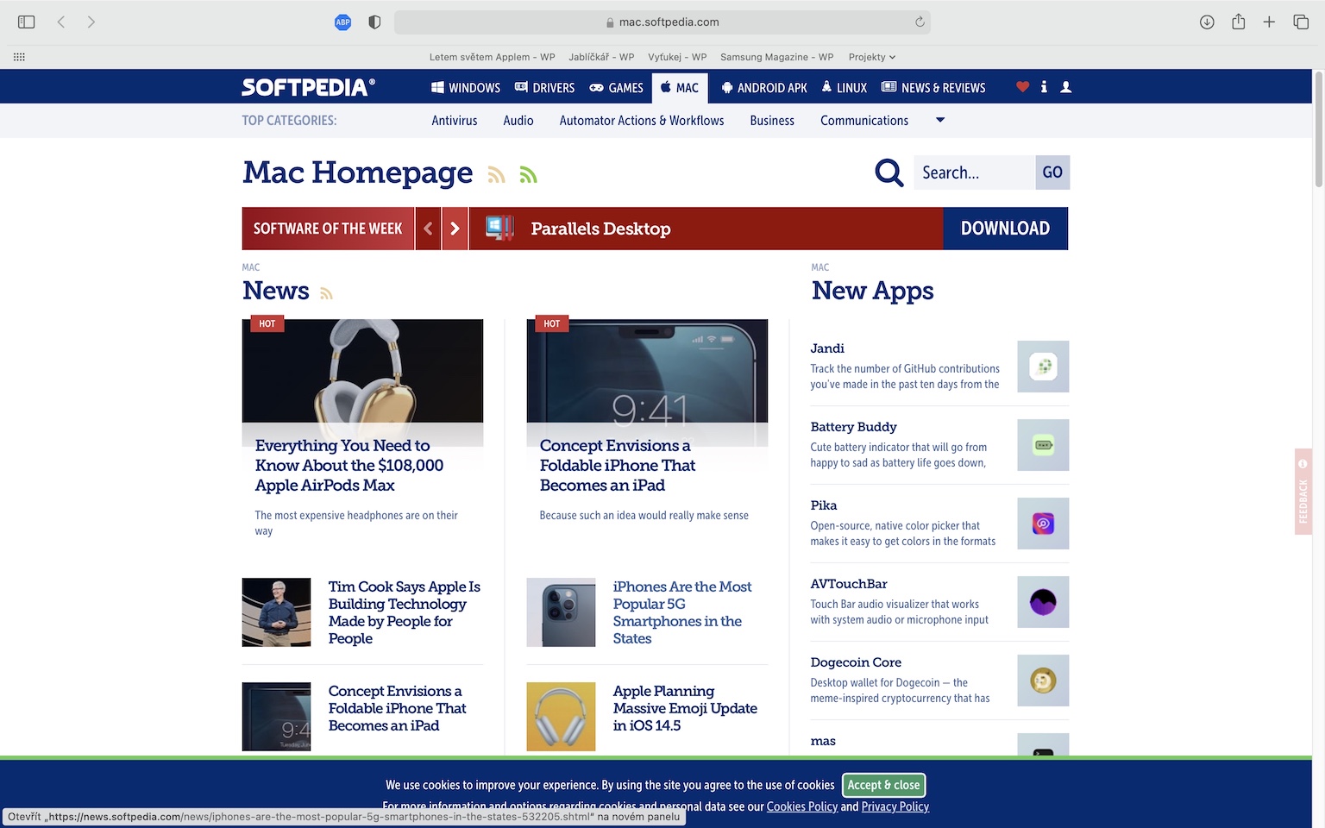The image size is (1325, 828).
Task: Open the favorites grid icon
Action: point(19,57)
